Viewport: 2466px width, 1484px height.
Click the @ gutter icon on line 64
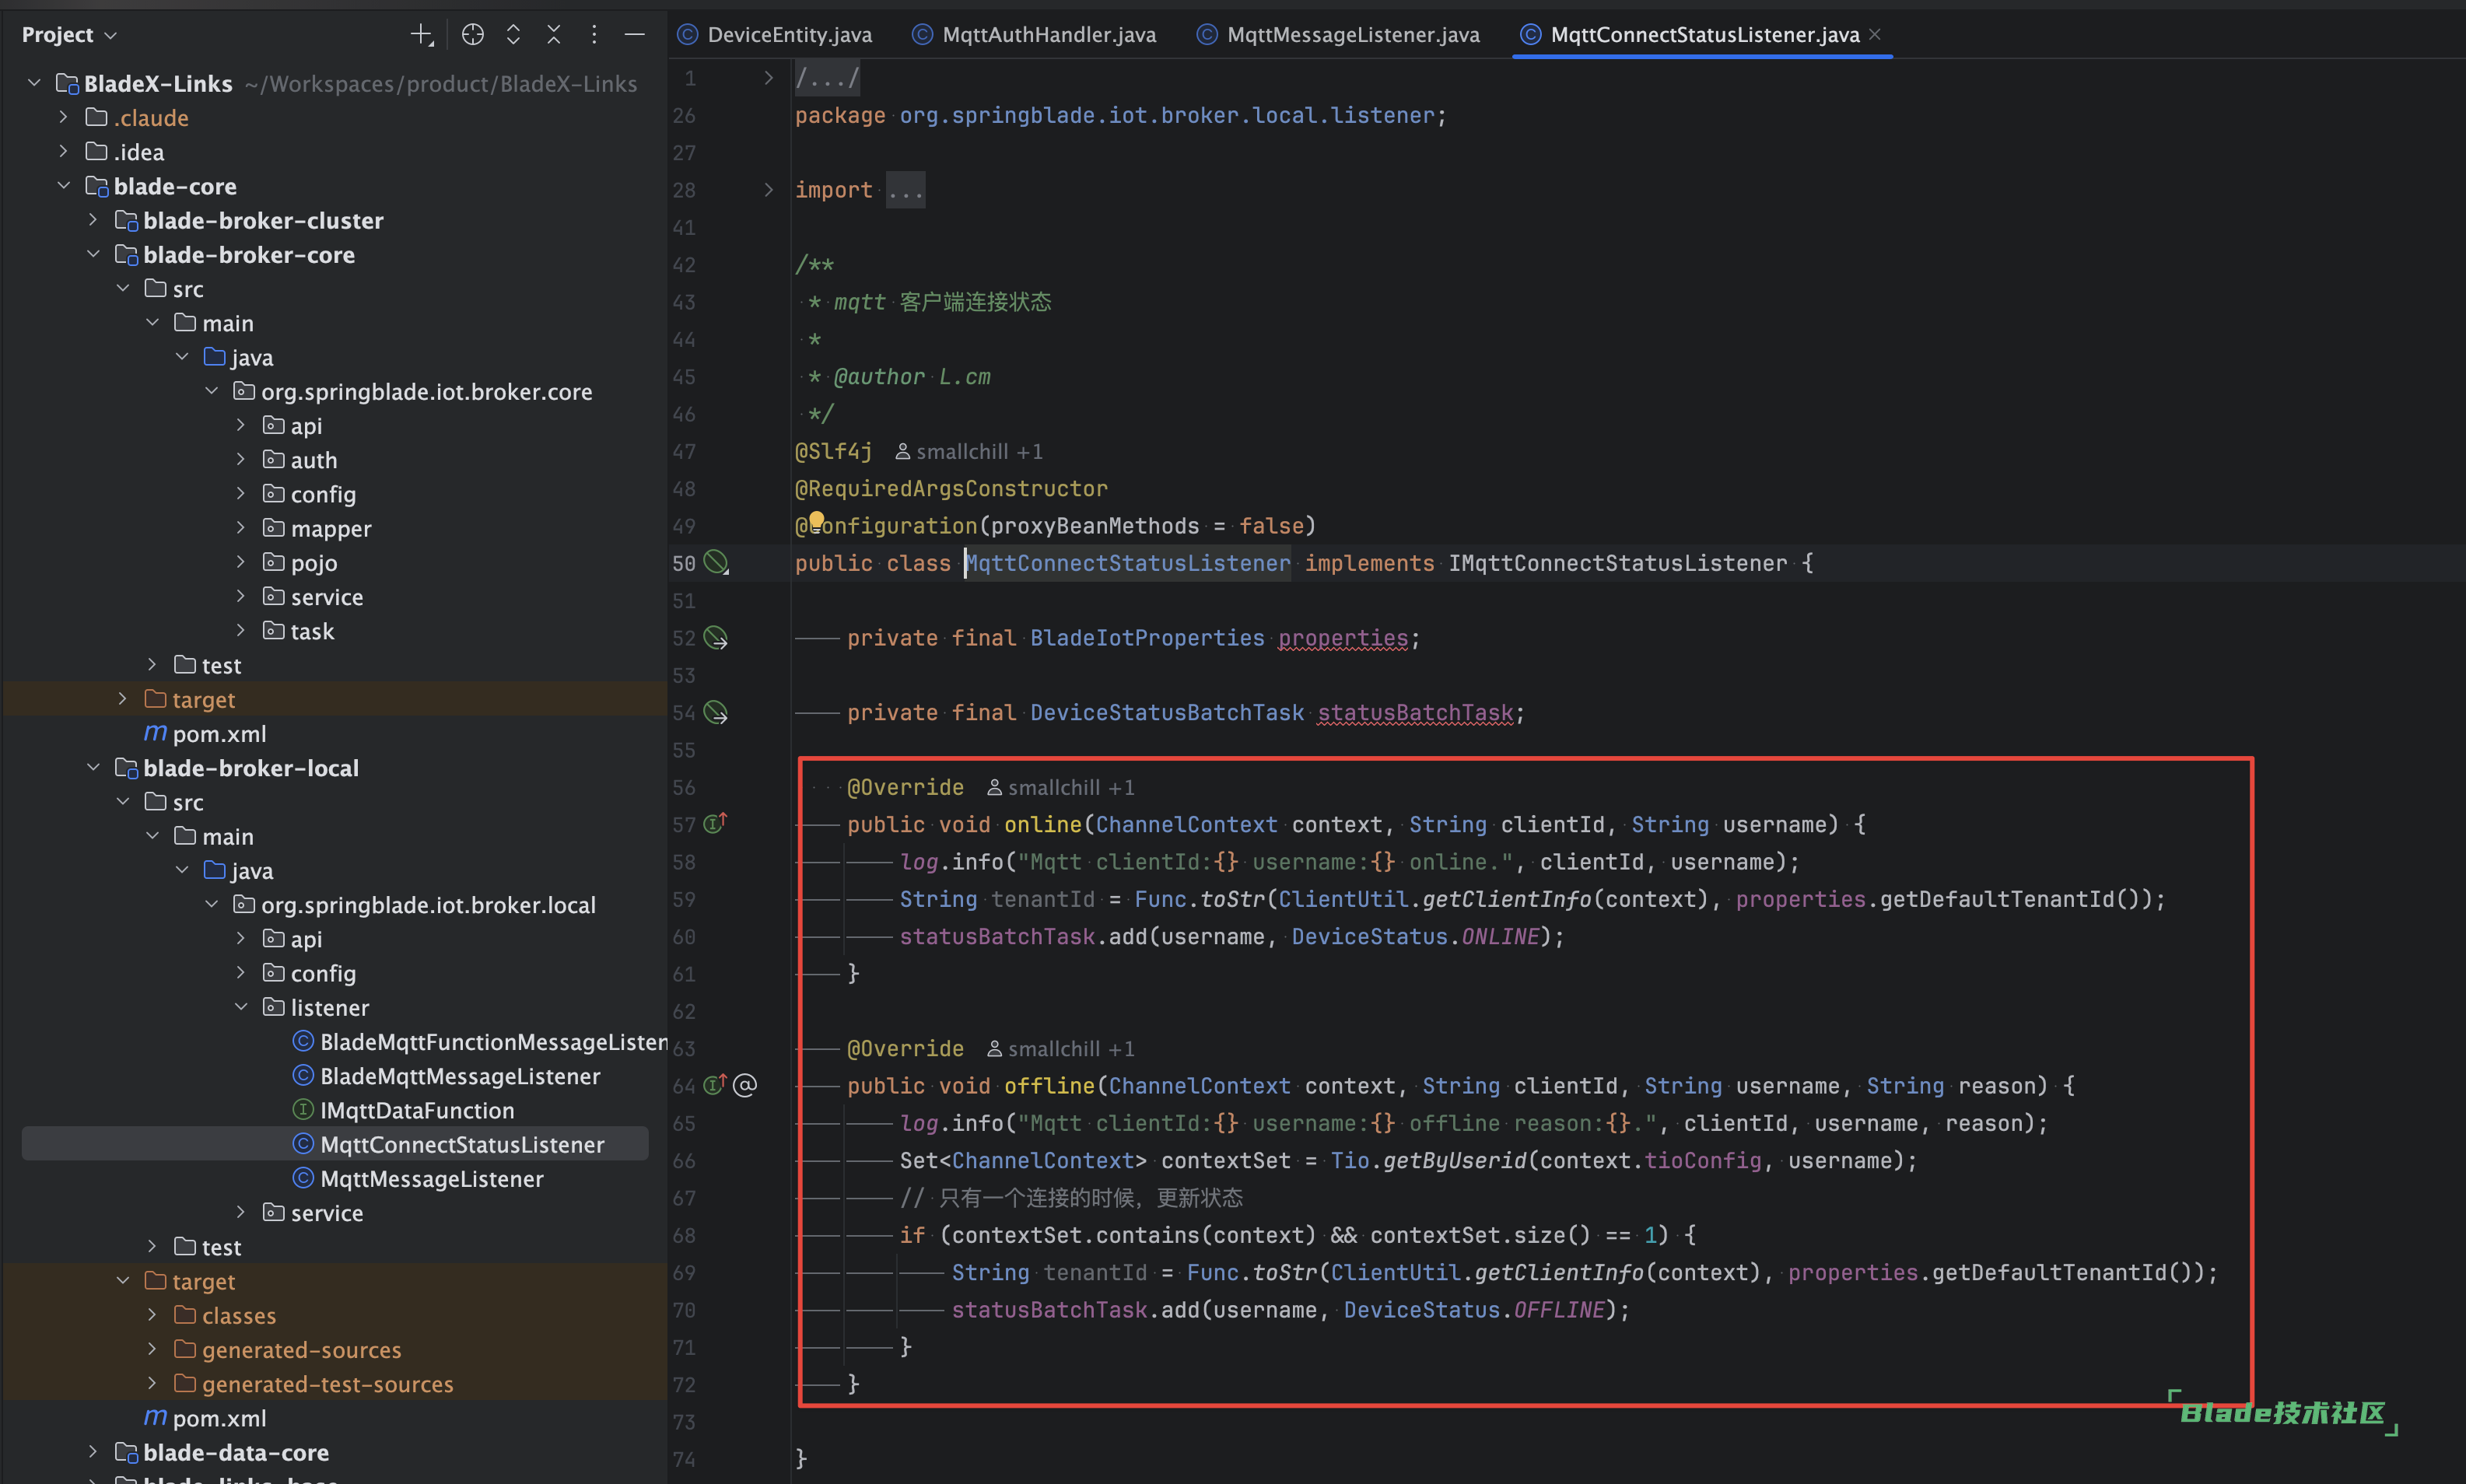[x=745, y=1085]
